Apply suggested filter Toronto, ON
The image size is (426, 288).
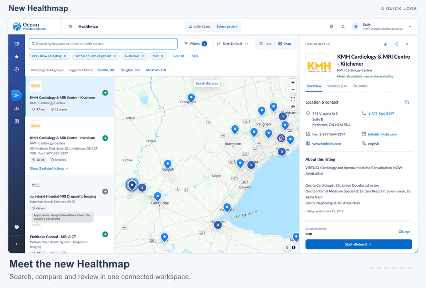(x=106, y=70)
